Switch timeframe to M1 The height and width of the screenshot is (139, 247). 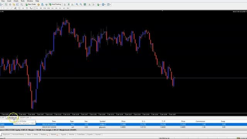(x=37, y=8)
